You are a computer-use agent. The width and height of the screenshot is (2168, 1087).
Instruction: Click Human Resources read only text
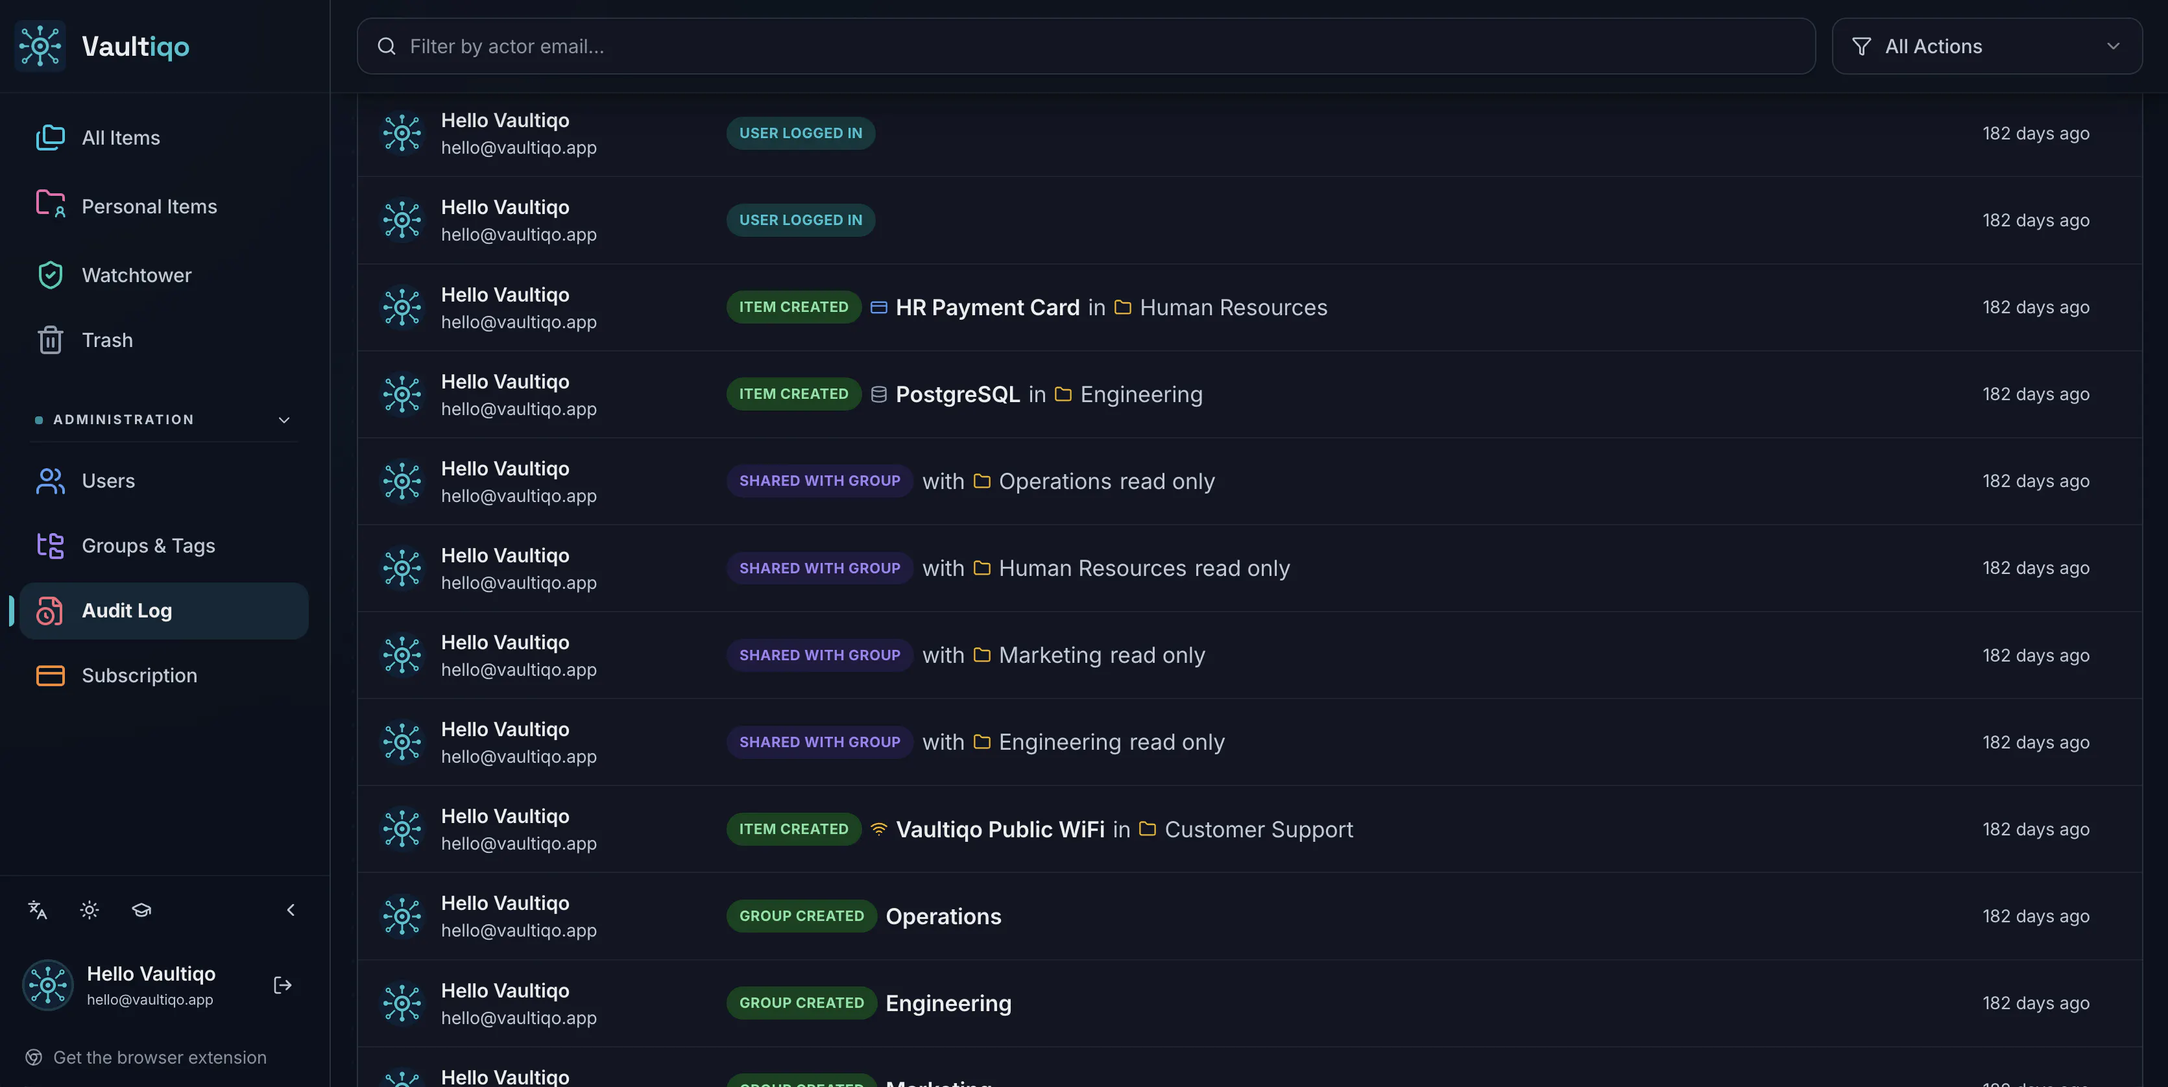click(1144, 568)
